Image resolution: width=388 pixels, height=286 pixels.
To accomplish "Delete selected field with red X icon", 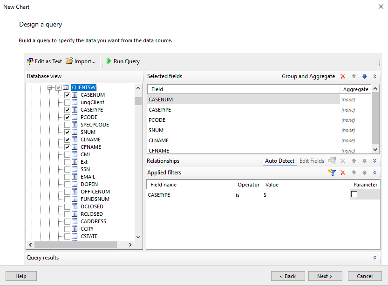I will [343, 76].
